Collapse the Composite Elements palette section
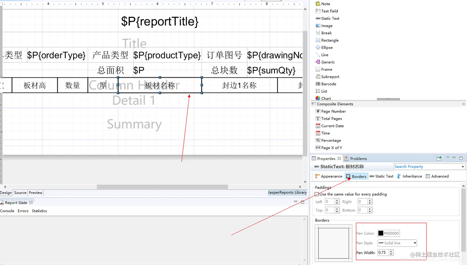The width and height of the screenshot is (467, 265). 464,104
